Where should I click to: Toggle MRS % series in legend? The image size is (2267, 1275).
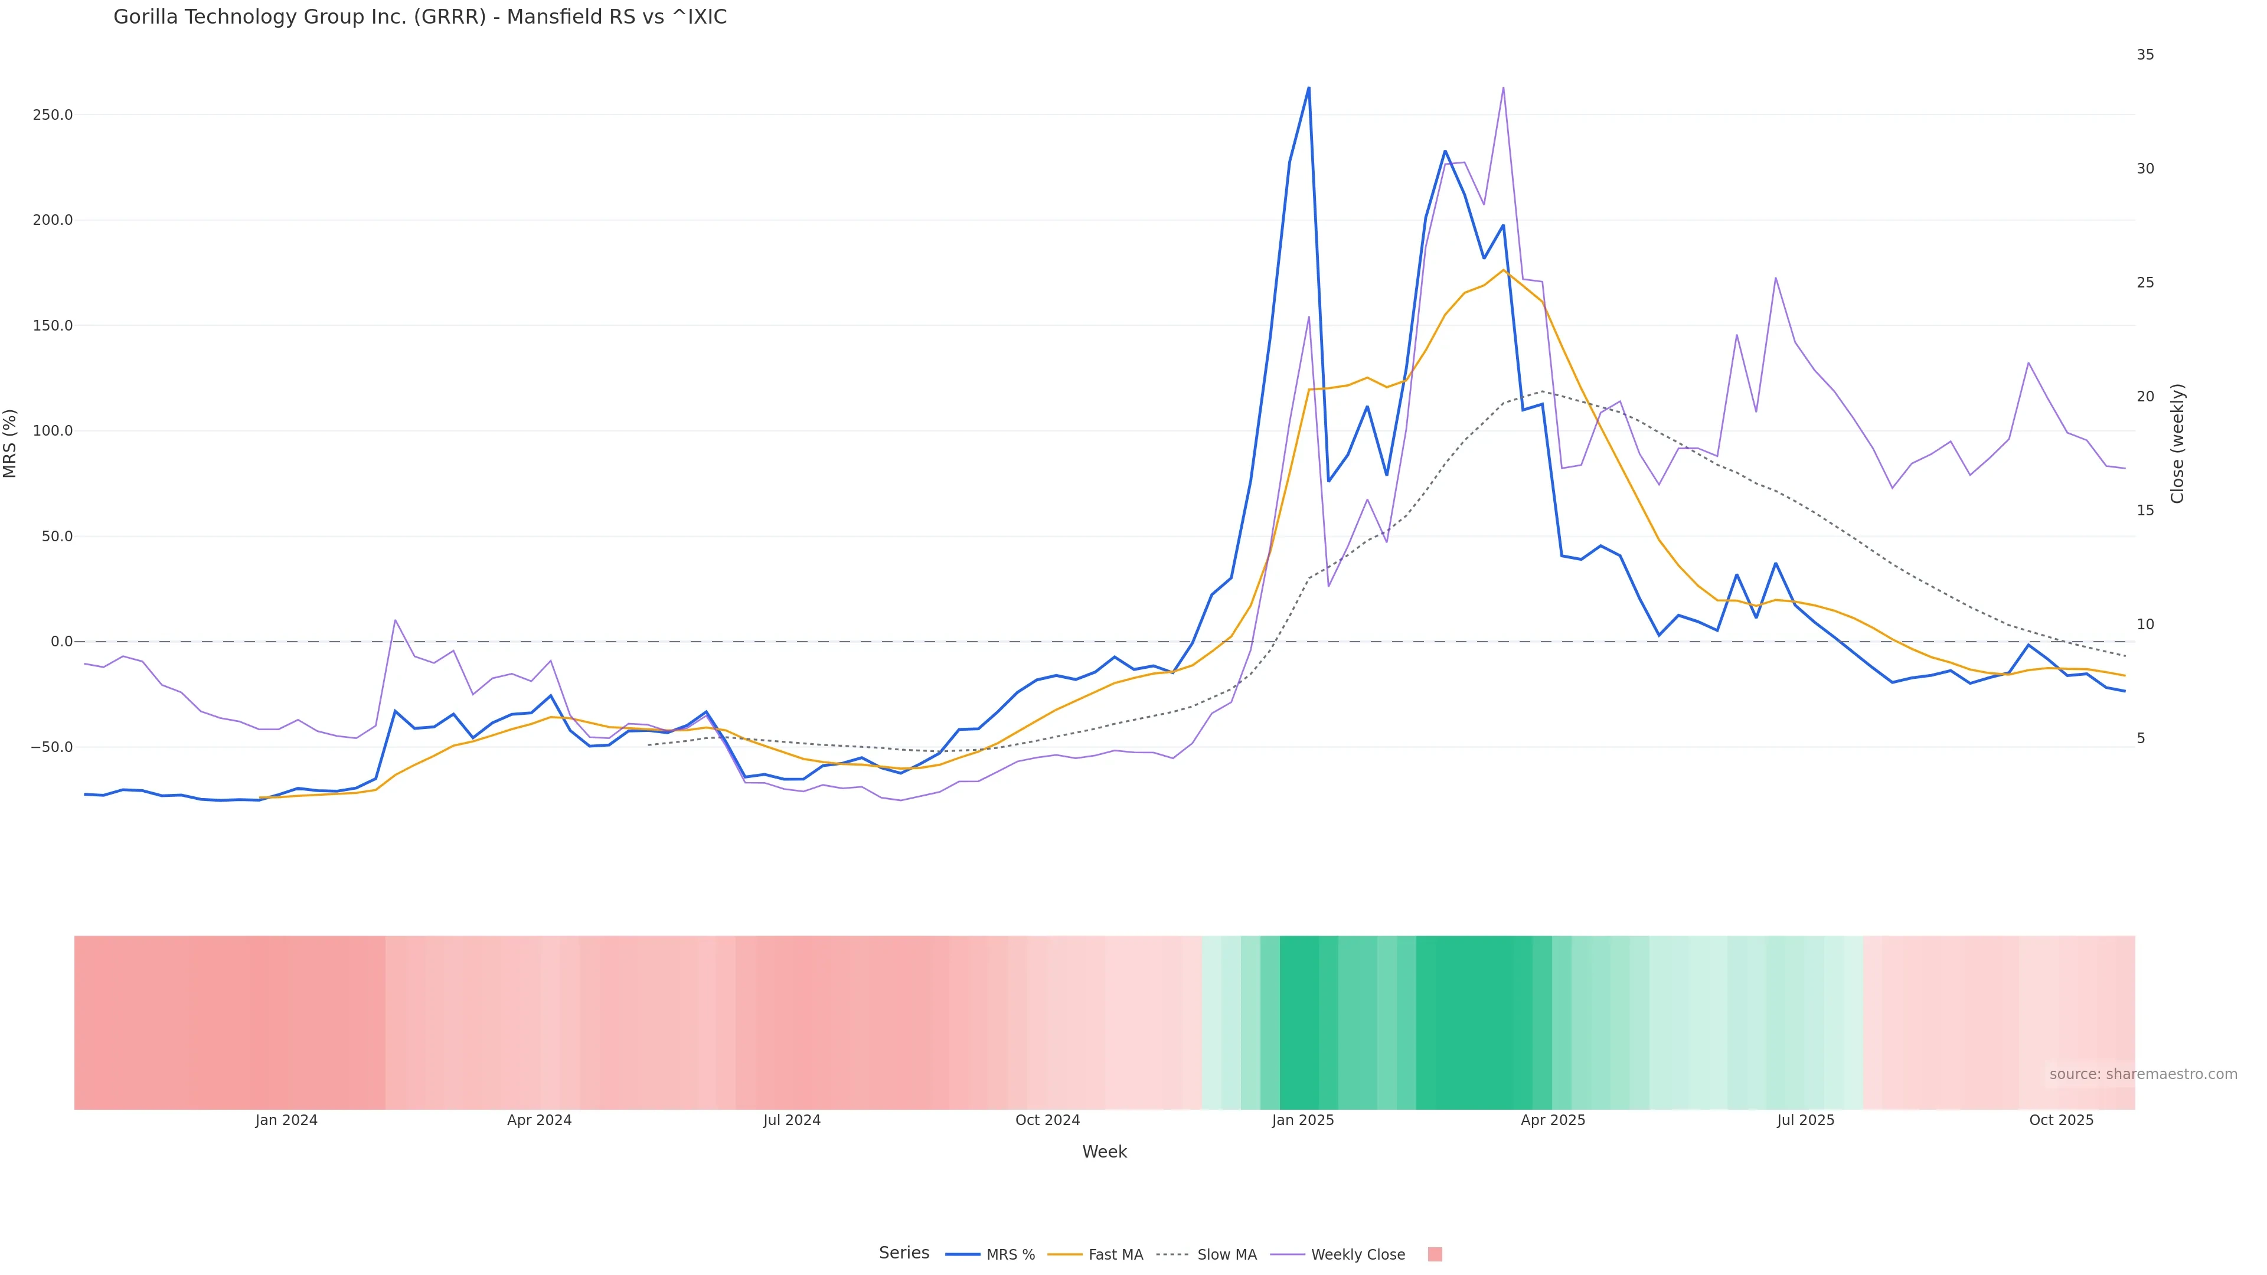pos(1010,1255)
